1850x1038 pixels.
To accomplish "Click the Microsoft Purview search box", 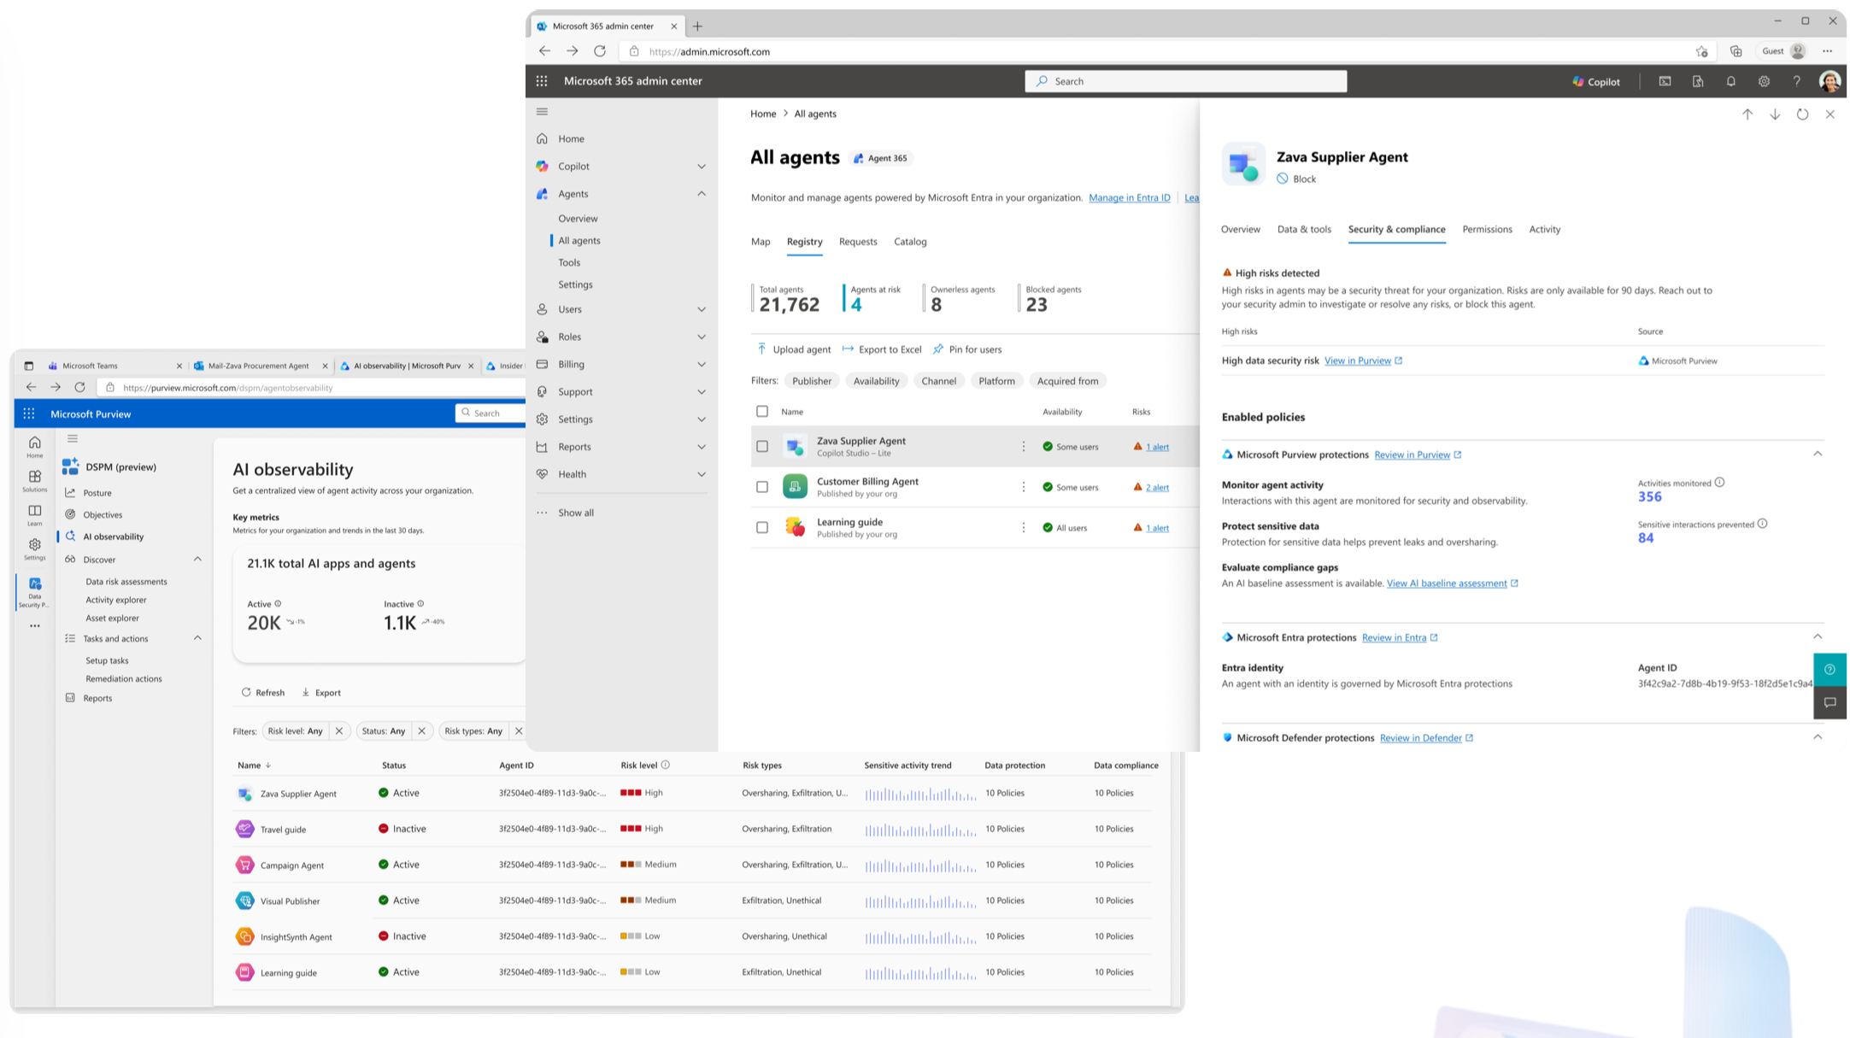I will point(490,413).
